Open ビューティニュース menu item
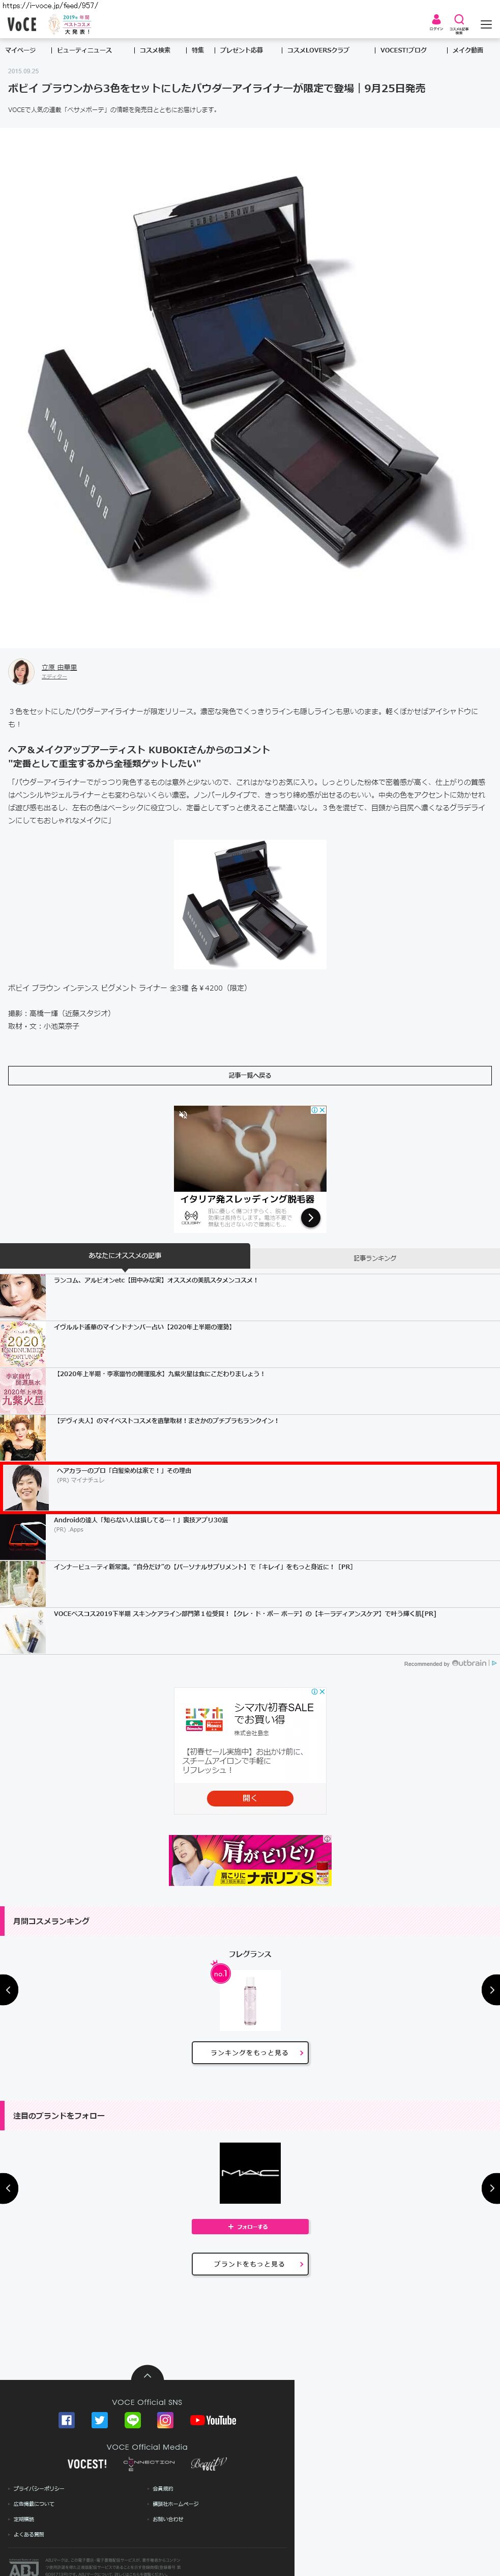The height and width of the screenshot is (2576, 500). (x=84, y=50)
